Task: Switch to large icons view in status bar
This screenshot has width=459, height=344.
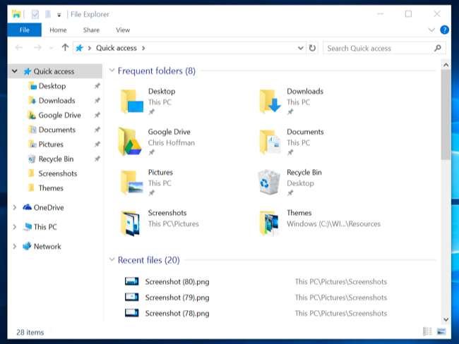Action: coord(441,331)
